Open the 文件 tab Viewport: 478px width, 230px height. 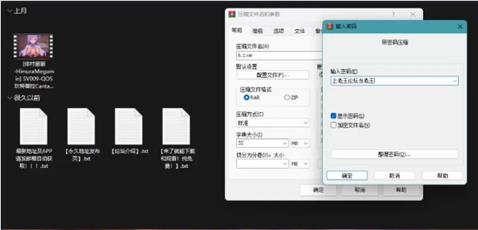pos(299,31)
